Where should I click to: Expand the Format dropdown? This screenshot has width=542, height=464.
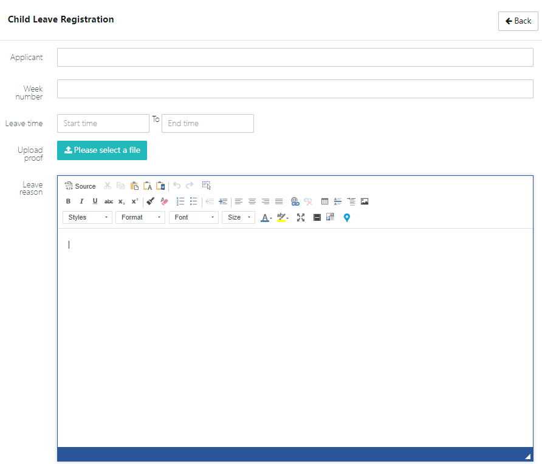140,217
